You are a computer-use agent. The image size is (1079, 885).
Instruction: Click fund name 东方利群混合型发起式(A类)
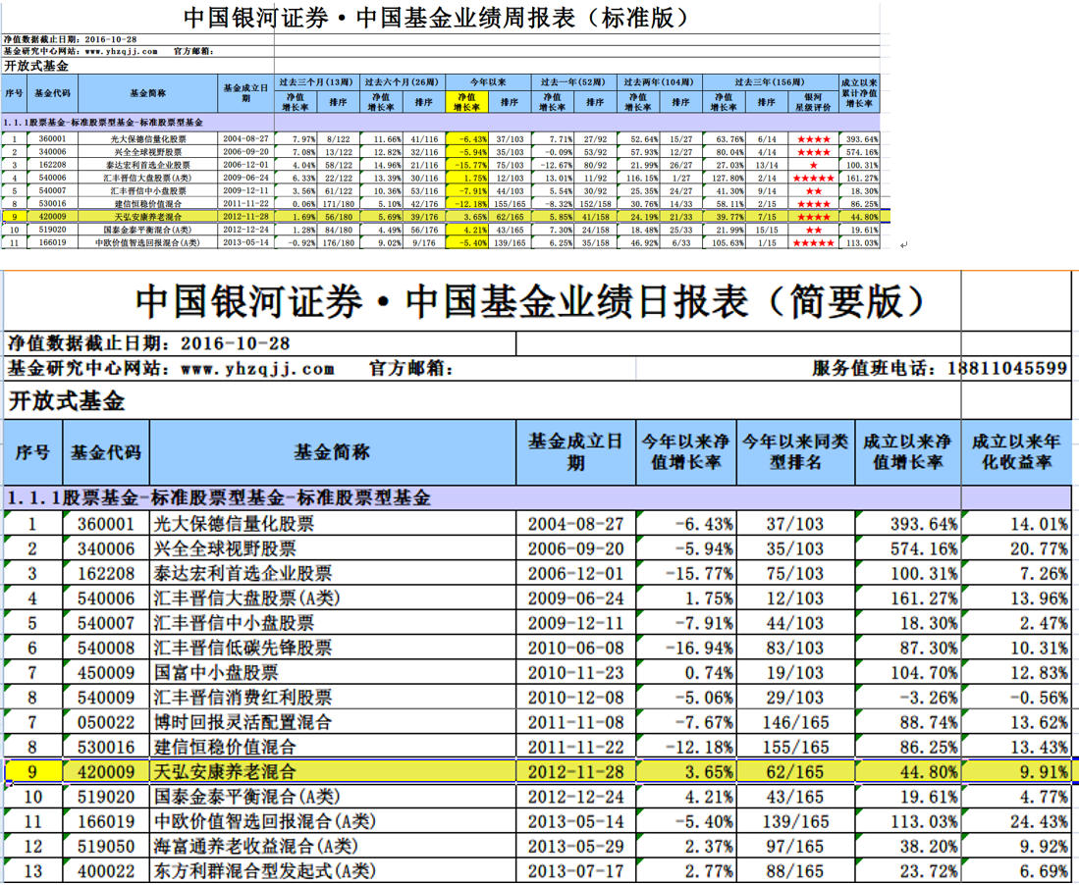264,871
